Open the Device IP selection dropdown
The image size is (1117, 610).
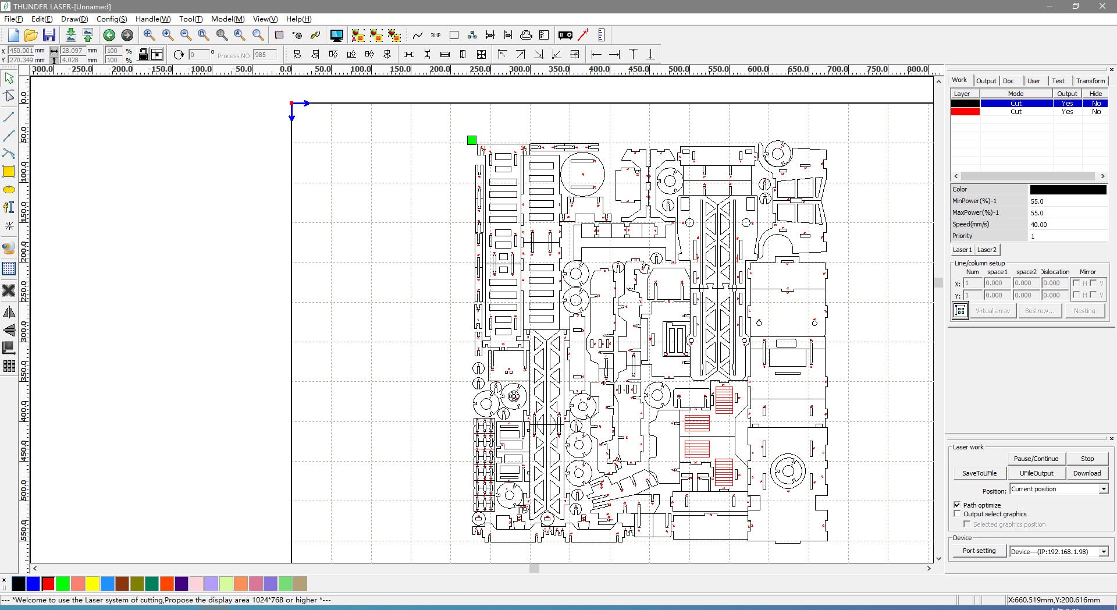pyautogui.click(x=1104, y=552)
